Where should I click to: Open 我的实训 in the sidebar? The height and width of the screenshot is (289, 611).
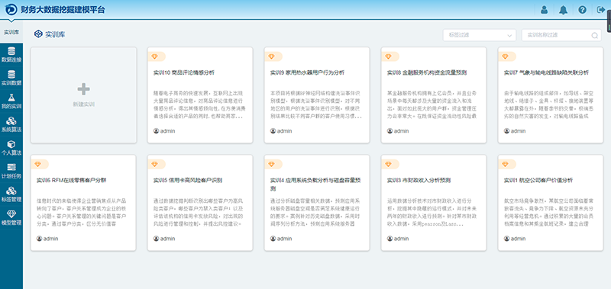pyautogui.click(x=11, y=101)
